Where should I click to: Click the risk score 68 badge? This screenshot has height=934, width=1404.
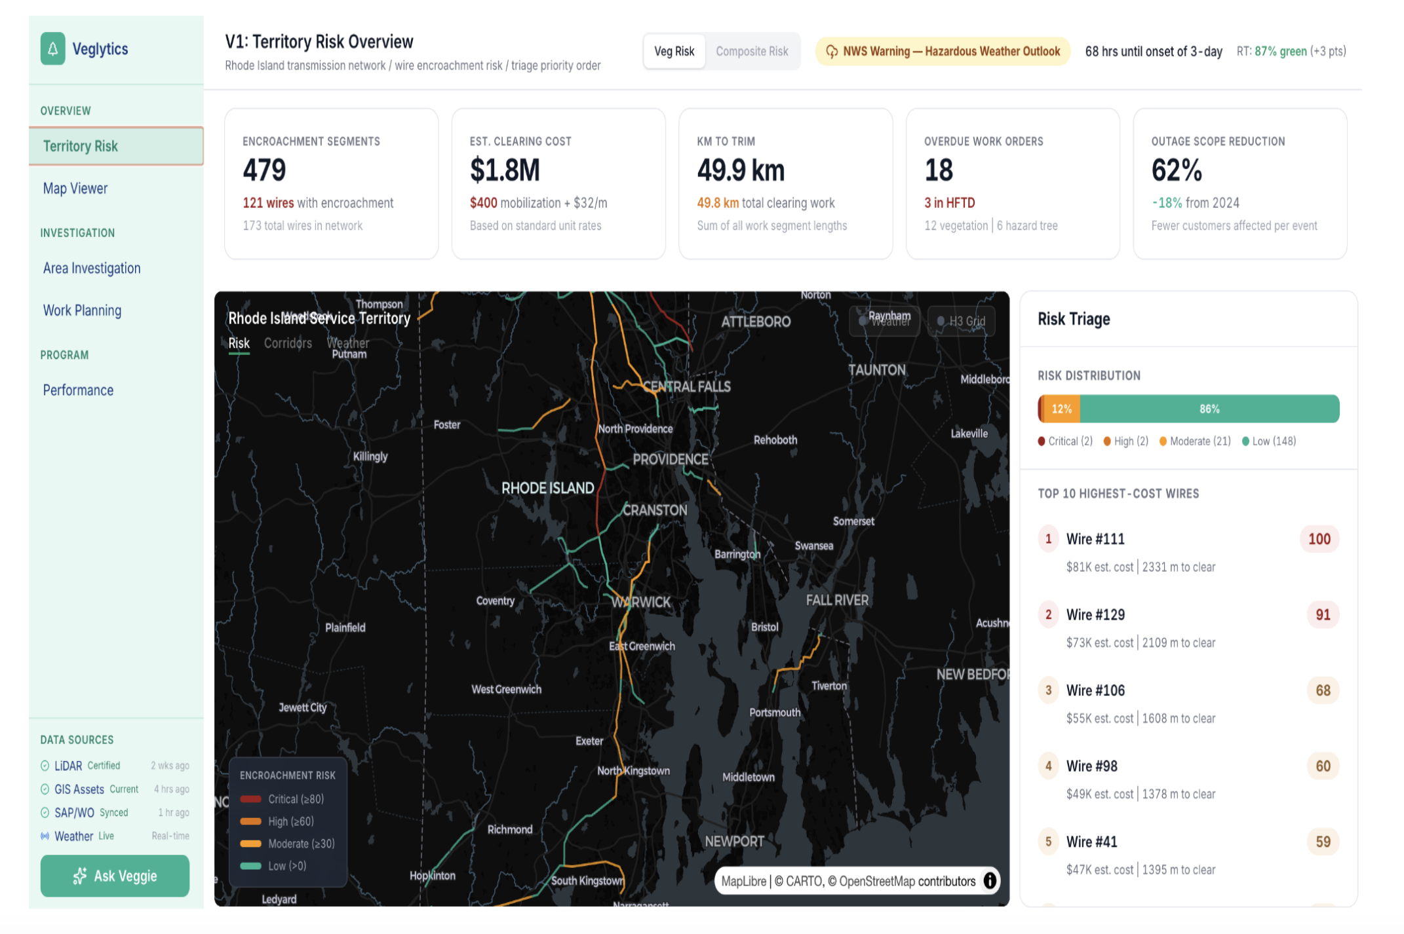[x=1323, y=690]
